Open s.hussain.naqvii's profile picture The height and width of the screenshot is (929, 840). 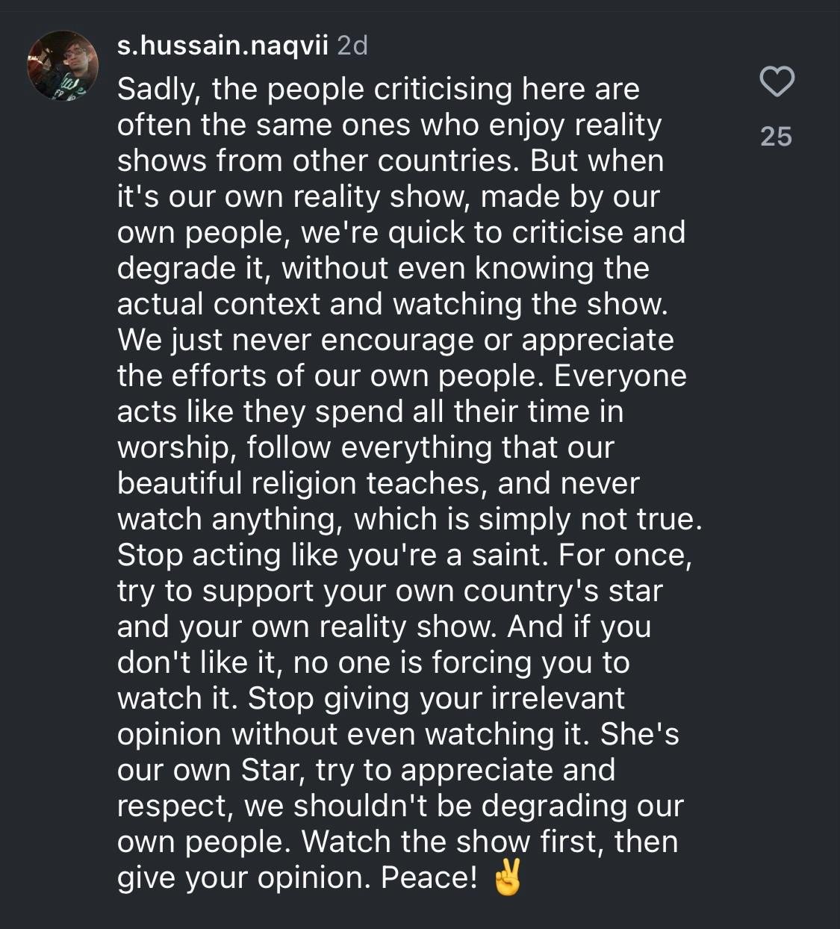63,66
